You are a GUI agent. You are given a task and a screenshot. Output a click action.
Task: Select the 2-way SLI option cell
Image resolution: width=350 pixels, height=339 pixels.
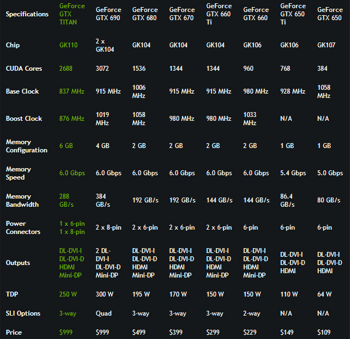click(x=252, y=313)
